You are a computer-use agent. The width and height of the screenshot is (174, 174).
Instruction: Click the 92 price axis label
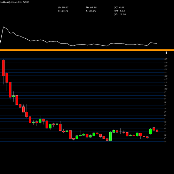pyautogui.click(x=165, y=96)
